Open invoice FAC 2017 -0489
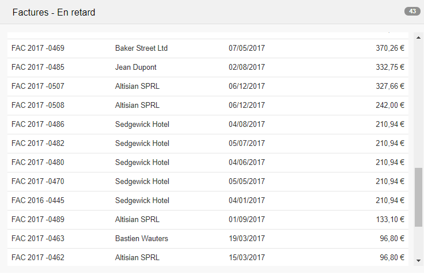 click(38, 220)
